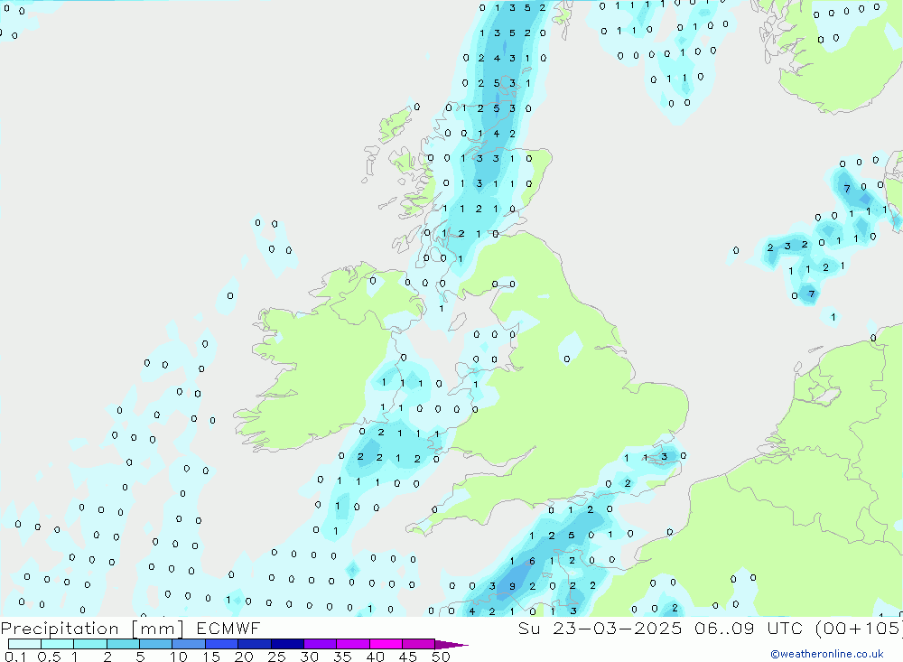Select the legend swatch between 35 and 40

click(x=353, y=644)
